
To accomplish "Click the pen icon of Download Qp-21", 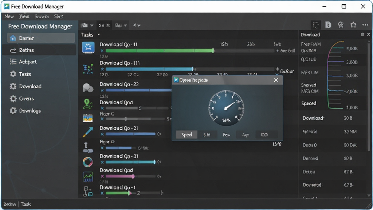I will (x=88, y=132).
